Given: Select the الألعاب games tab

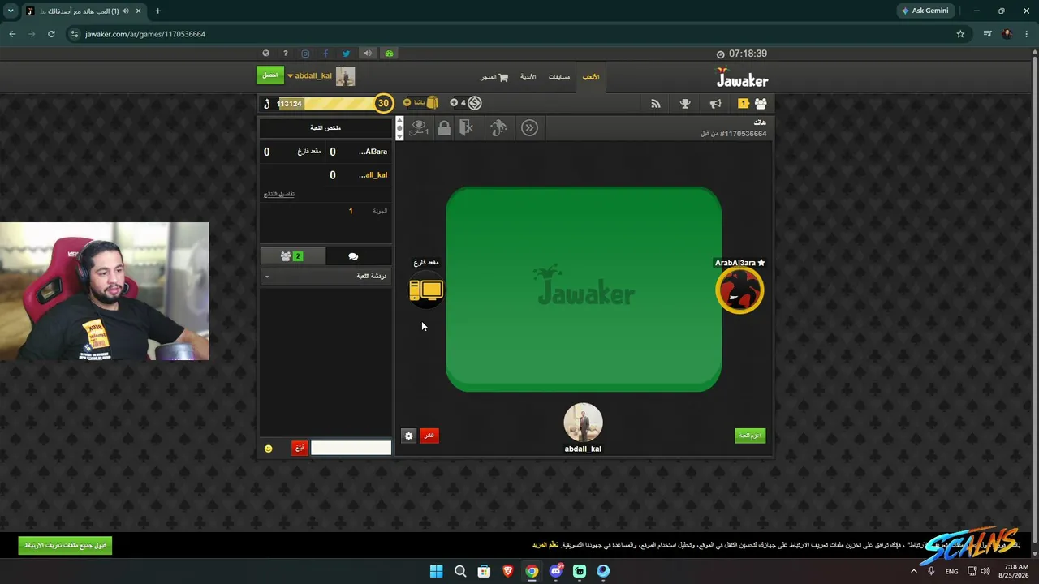Looking at the screenshot, I should click(591, 77).
